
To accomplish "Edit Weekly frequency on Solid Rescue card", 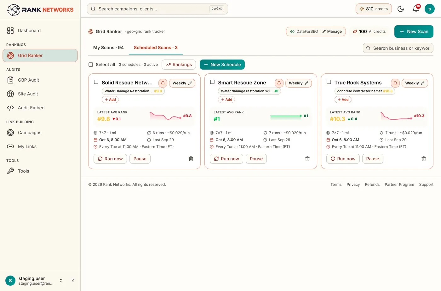I will point(182,83).
